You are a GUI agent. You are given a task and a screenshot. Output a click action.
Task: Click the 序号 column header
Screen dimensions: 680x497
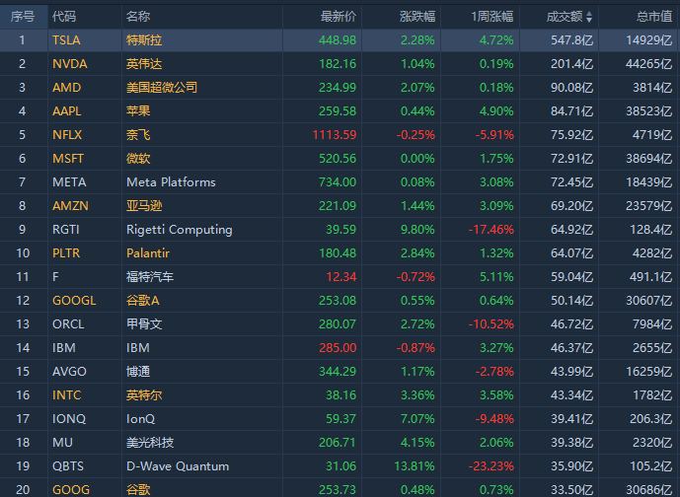tap(22, 17)
